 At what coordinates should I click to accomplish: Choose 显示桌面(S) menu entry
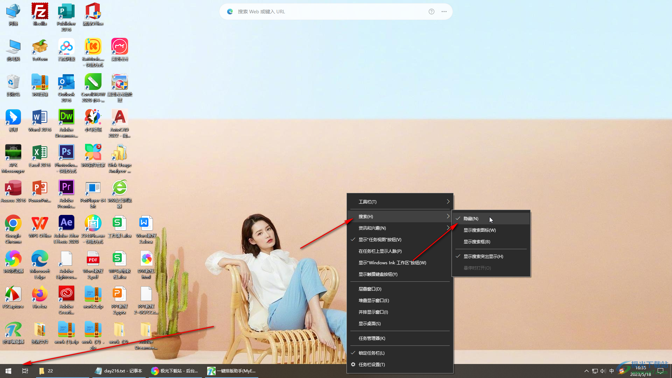click(x=400, y=323)
